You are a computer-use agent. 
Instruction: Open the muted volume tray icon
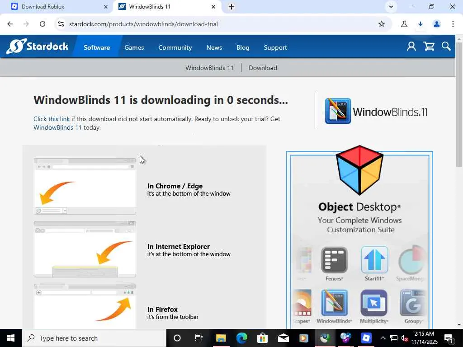pyautogui.click(x=404, y=338)
